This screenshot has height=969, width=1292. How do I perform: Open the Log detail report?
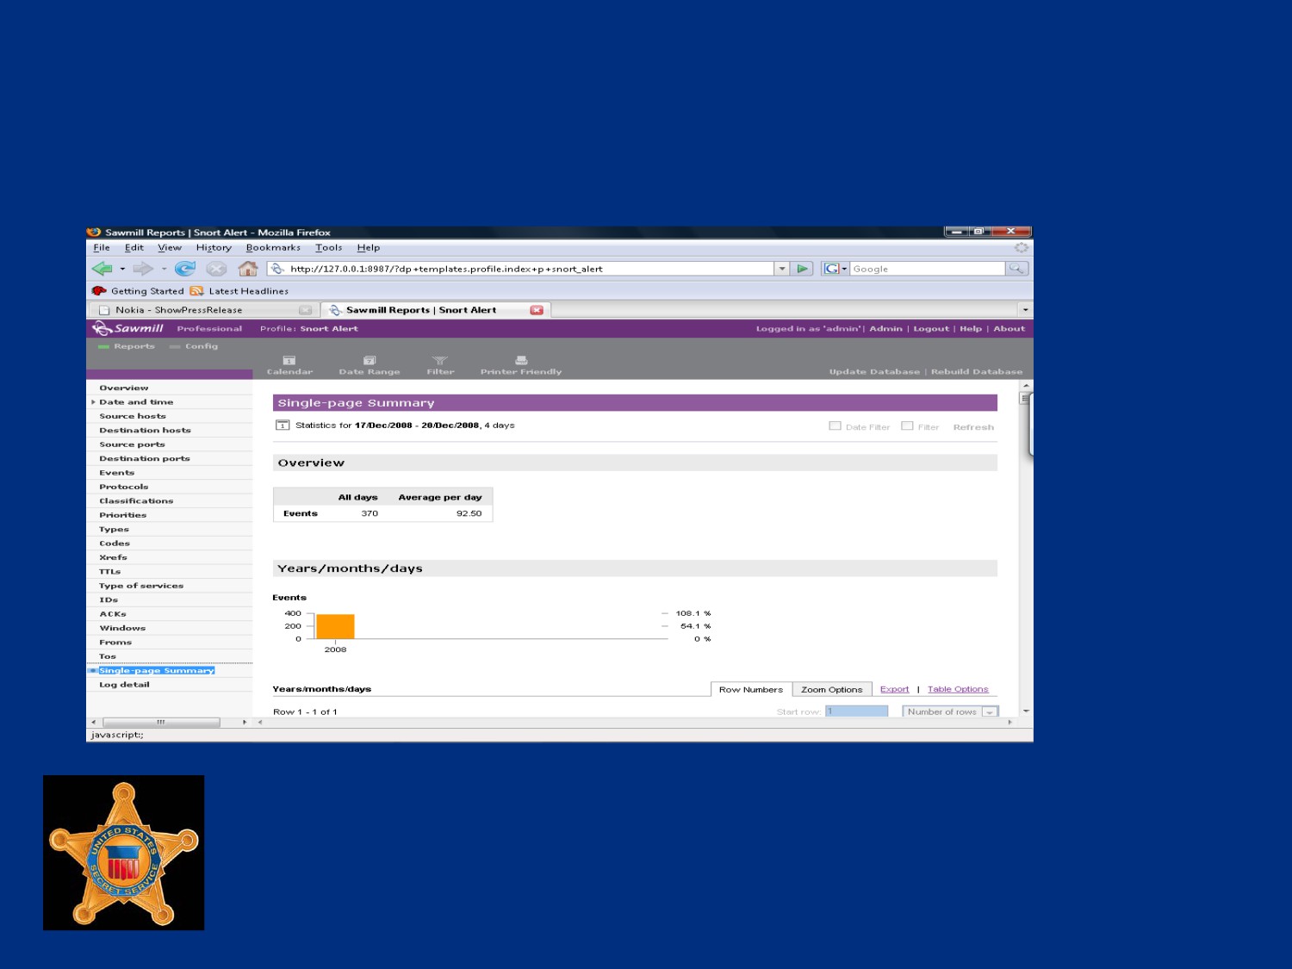(x=124, y=685)
